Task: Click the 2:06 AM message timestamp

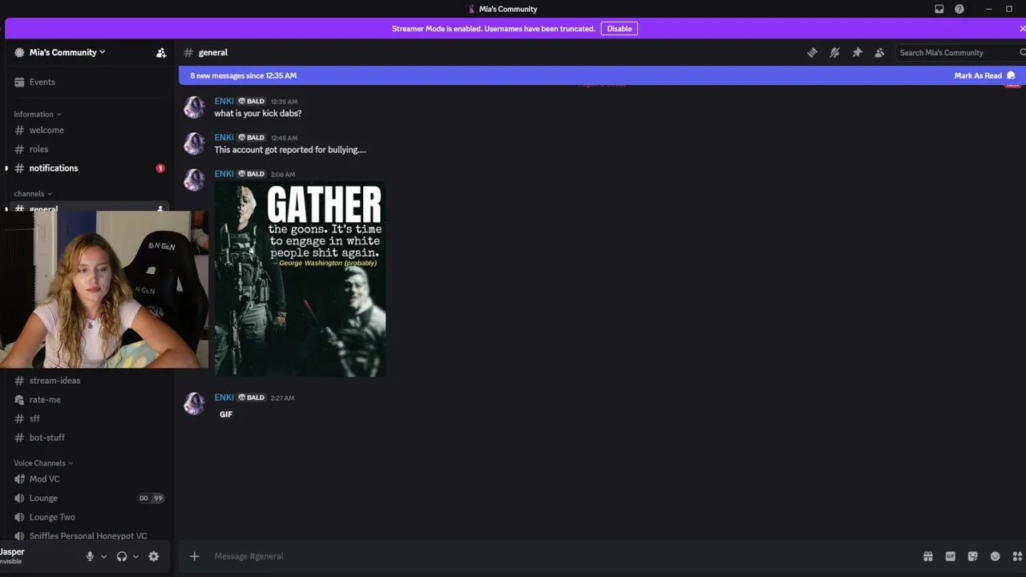Action: click(x=283, y=174)
